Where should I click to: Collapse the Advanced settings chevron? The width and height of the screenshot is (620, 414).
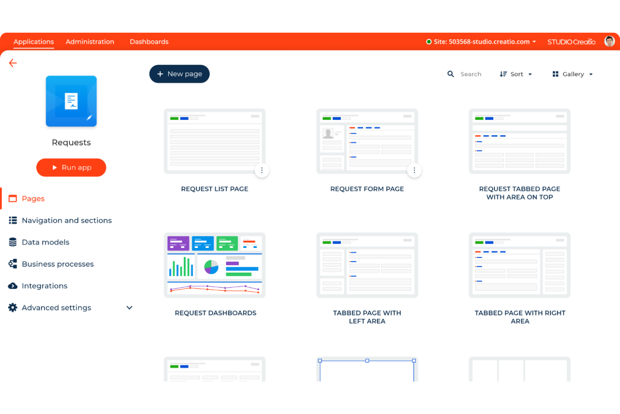[x=129, y=307]
